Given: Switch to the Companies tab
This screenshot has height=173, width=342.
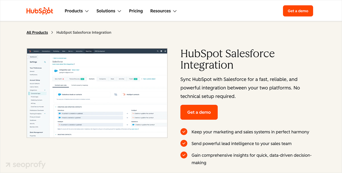Looking at the screenshot, I should tap(103, 79).
